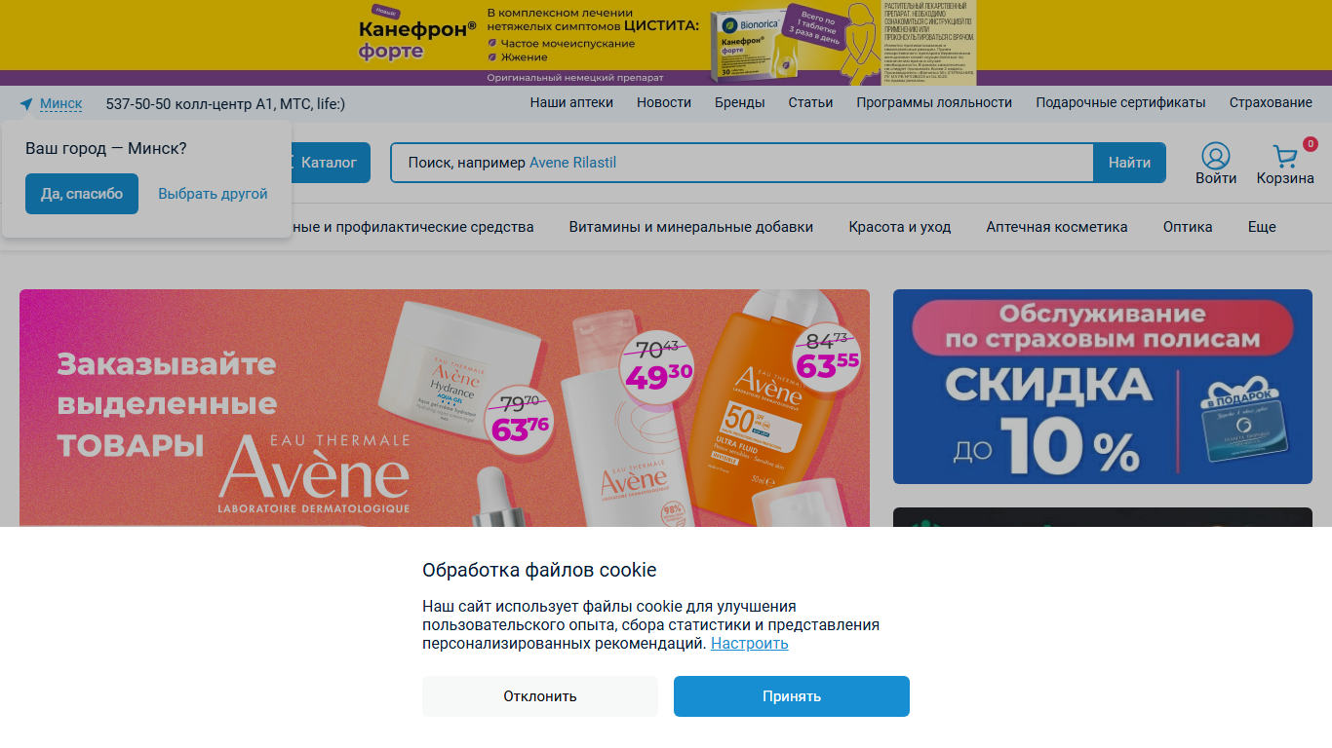1332x748 pixels.
Task: Open Витамины и минеральные добавки category
Action: pyautogui.click(x=691, y=227)
